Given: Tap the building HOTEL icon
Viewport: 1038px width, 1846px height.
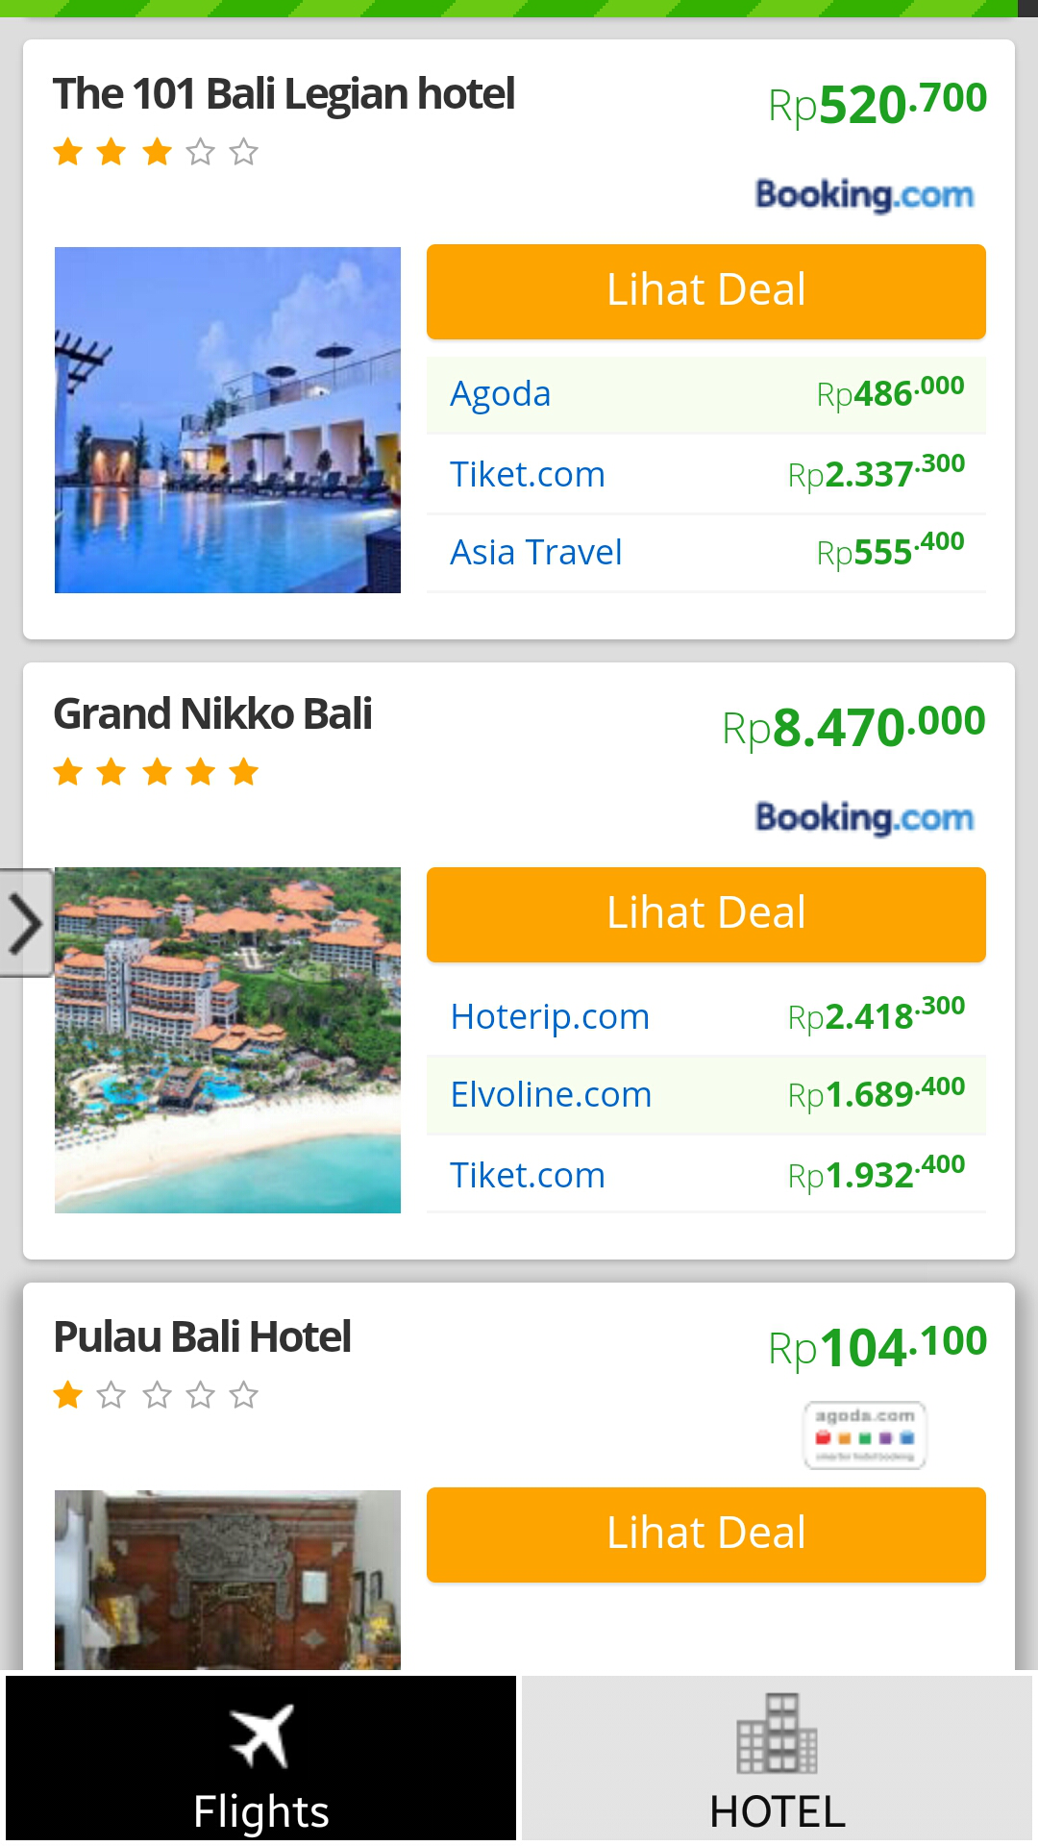Looking at the screenshot, I should pyautogui.click(x=777, y=1734).
